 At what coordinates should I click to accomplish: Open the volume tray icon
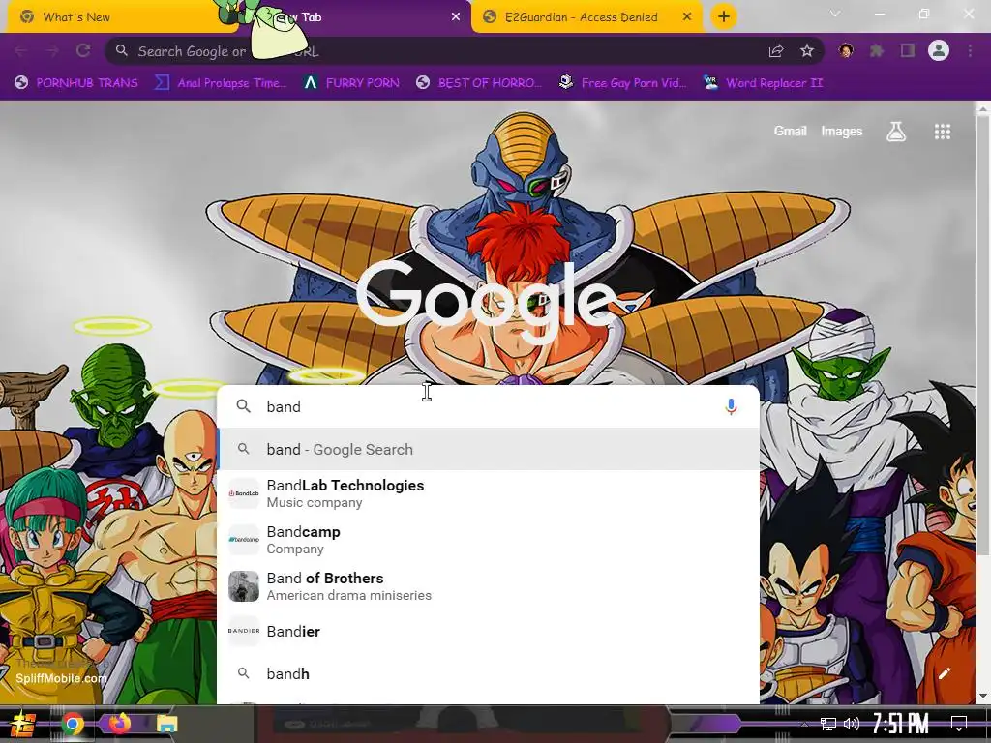click(852, 724)
